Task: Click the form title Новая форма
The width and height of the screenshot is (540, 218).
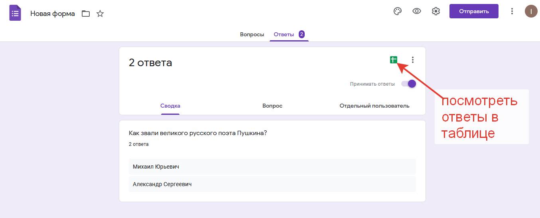Action: (x=53, y=14)
